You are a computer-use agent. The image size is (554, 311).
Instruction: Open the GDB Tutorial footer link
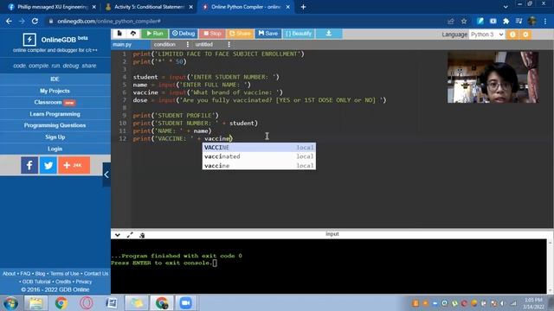click(x=36, y=282)
